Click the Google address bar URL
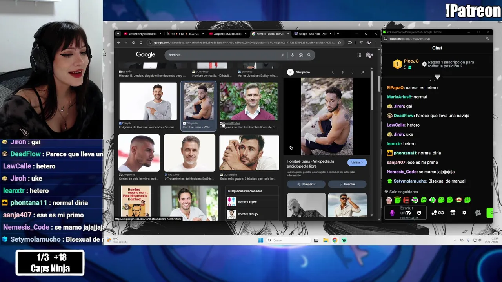Viewport: 502px width, 282px height. tap(244, 43)
